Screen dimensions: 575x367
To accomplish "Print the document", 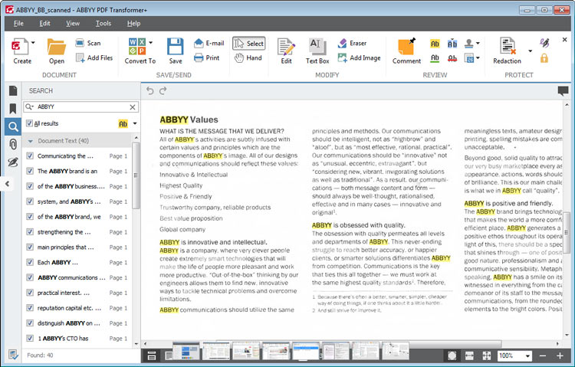I will [x=207, y=57].
